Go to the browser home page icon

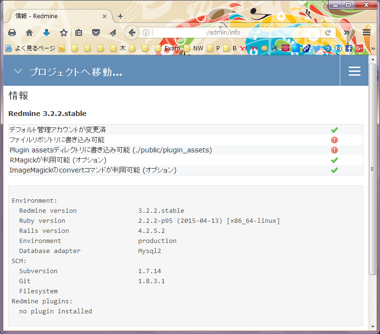coord(29,33)
